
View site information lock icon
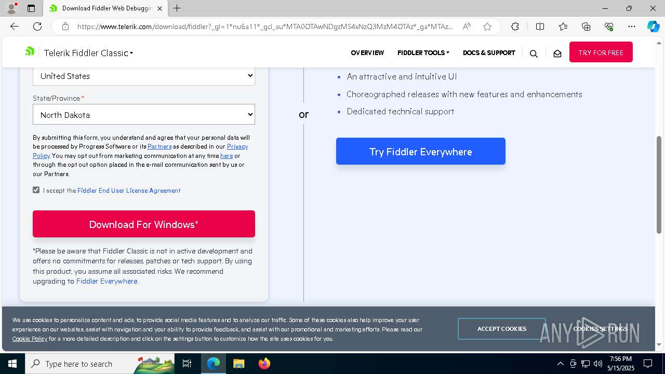pyautogui.click(x=65, y=26)
